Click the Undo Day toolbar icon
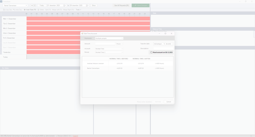Image resolution: width=255 pixels, height=137 pixels. pyautogui.click(x=14, y=10)
